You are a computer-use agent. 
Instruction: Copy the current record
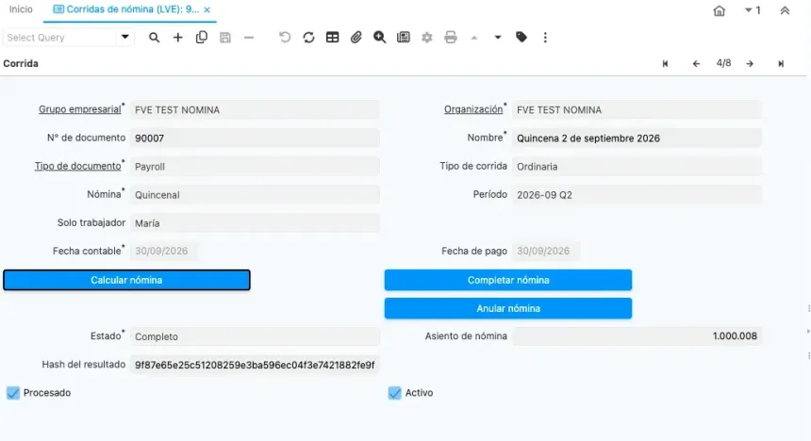[x=201, y=38]
